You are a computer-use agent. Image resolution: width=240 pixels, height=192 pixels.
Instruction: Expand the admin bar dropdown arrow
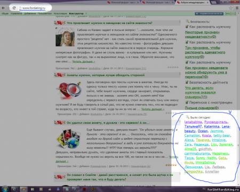point(238,13)
